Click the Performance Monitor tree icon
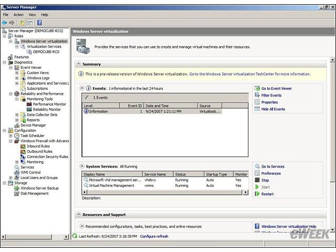Image resolution: width=336 pixels, height=252 pixels. 29,104
